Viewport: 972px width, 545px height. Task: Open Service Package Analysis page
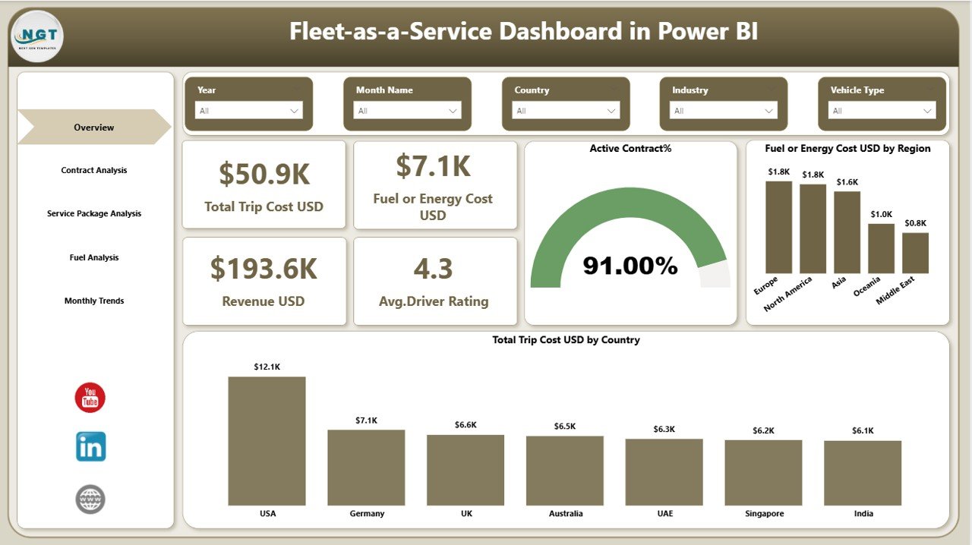[93, 213]
